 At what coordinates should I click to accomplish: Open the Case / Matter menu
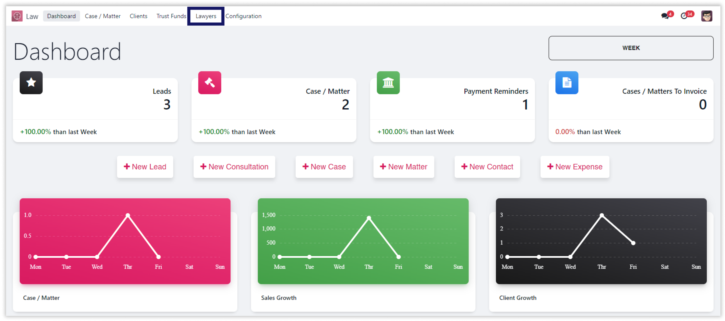pyautogui.click(x=103, y=16)
